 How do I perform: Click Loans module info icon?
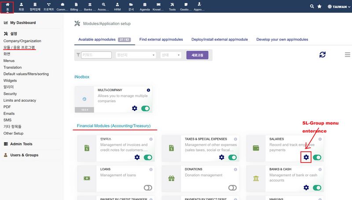click(x=151, y=169)
